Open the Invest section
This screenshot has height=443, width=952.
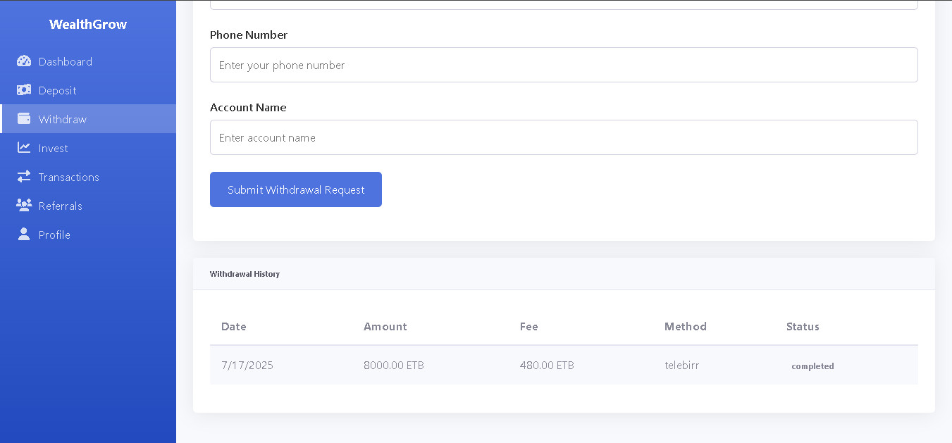coord(88,148)
